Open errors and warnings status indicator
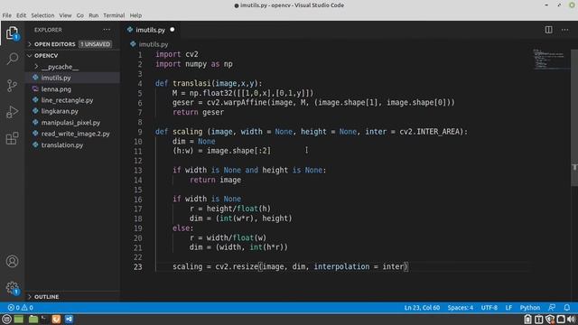The height and width of the screenshot is (325, 578). point(21,307)
